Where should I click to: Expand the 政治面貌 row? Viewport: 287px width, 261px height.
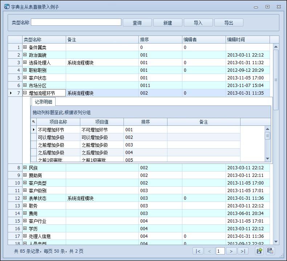point(25,55)
